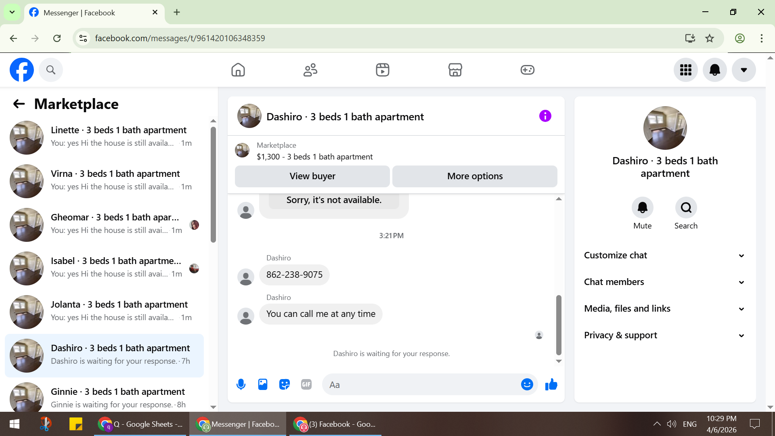Screen dimensions: 775x436
Task: Bookmark this page with the star
Action: pos(710,38)
